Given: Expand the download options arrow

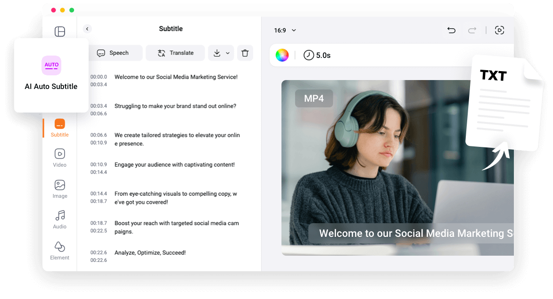Looking at the screenshot, I should tap(228, 53).
